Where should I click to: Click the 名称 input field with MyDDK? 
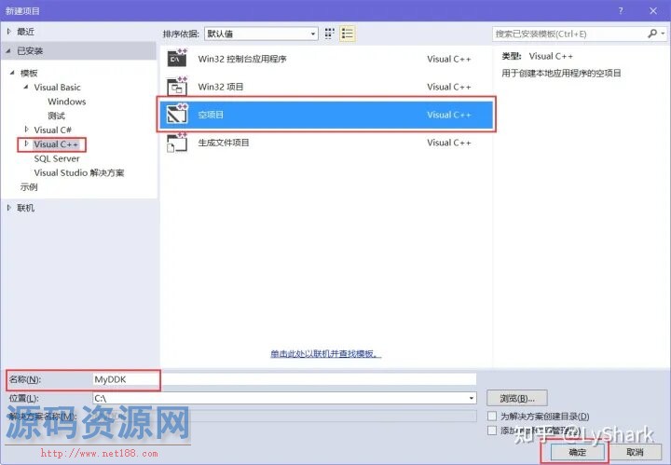[x=284, y=379]
